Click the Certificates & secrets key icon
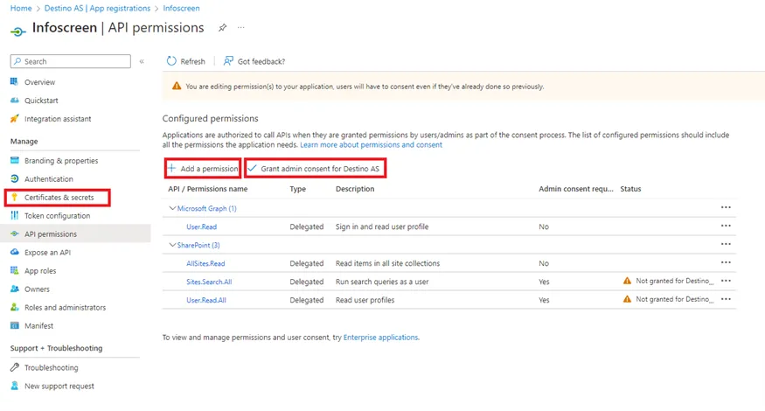Screen dimensions: 765x411 point(15,198)
